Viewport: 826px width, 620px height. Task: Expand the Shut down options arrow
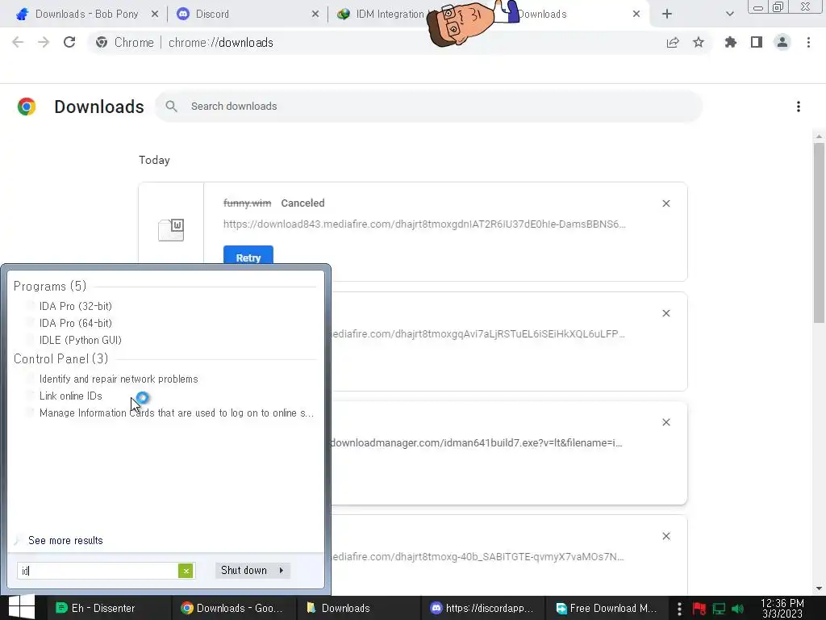(x=282, y=571)
